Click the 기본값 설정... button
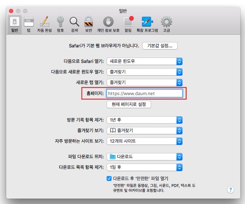Image resolution: width=245 pixels, height=204 pixels. 160,46
